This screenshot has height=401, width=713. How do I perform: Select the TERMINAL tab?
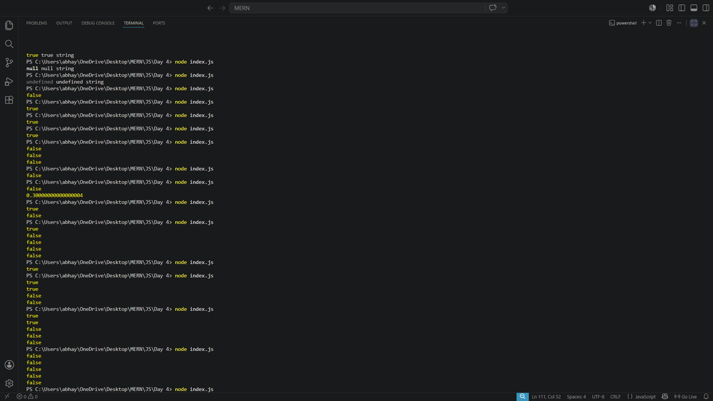click(x=134, y=23)
